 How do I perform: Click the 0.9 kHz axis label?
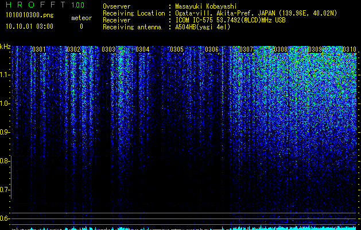[x=5, y=132]
